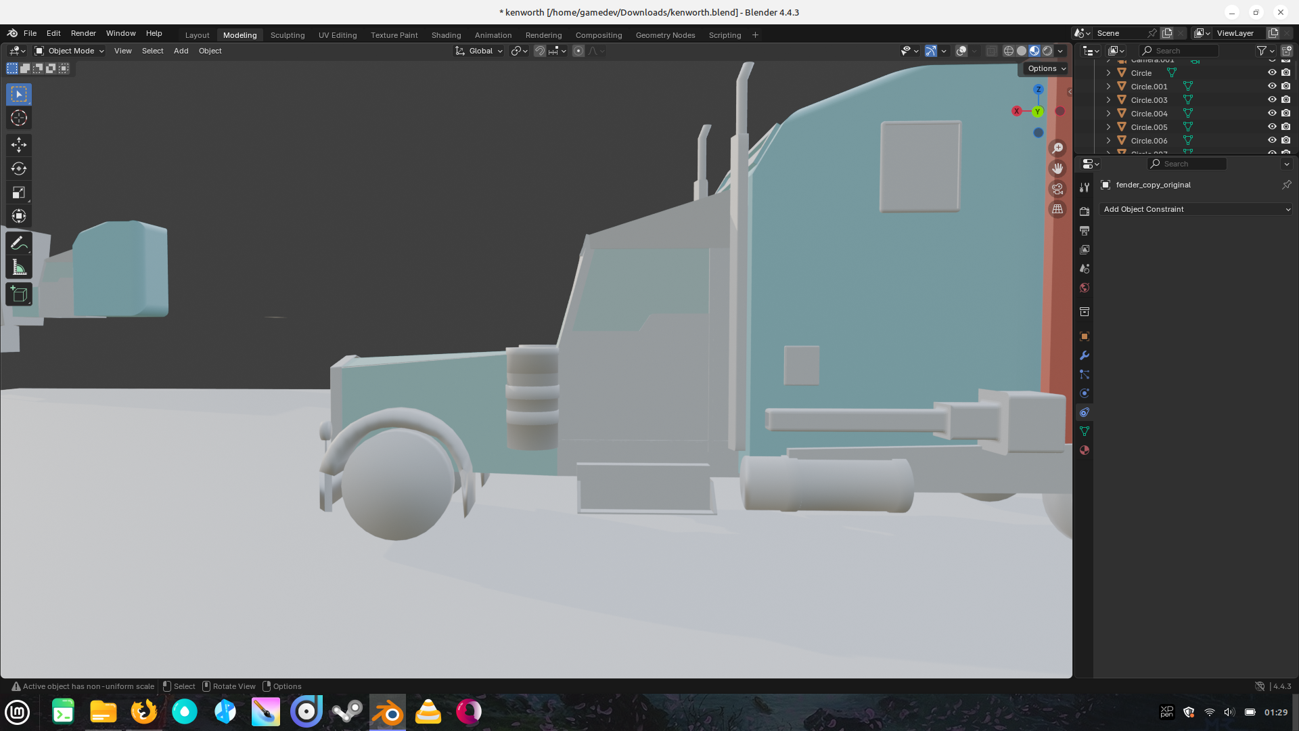The image size is (1299, 731).
Task: Toggle show overlays button
Action: (961, 51)
